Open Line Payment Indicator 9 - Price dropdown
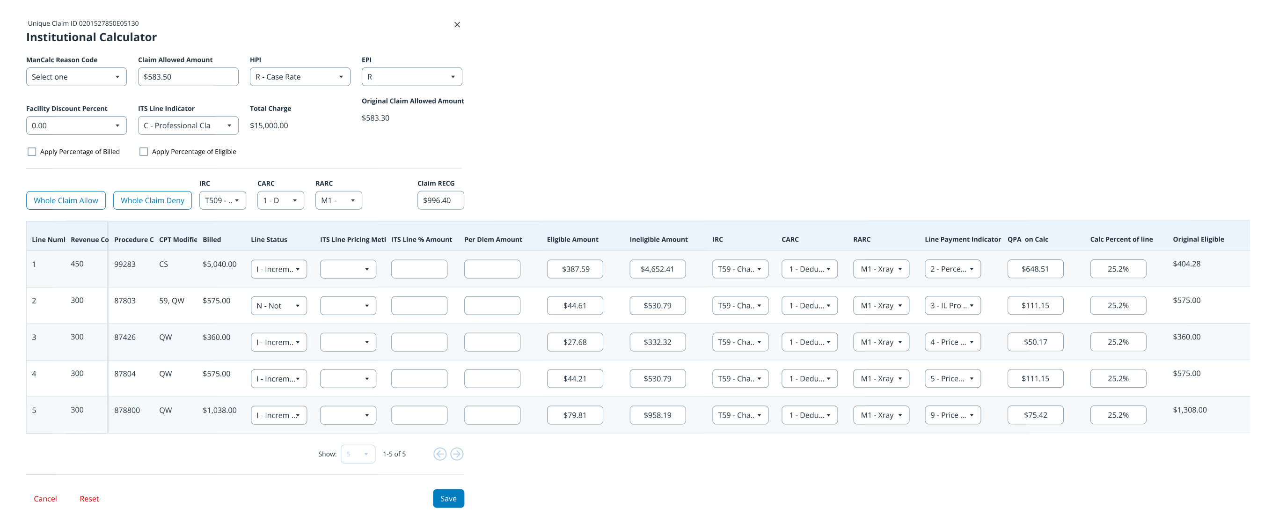This screenshot has height=523, width=1272. click(952, 415)
